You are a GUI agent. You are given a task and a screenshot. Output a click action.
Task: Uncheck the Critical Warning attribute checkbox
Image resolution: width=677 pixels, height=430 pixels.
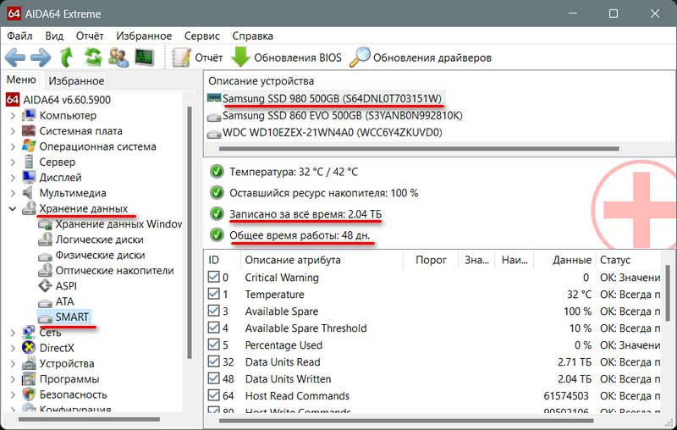pos(214,277)
